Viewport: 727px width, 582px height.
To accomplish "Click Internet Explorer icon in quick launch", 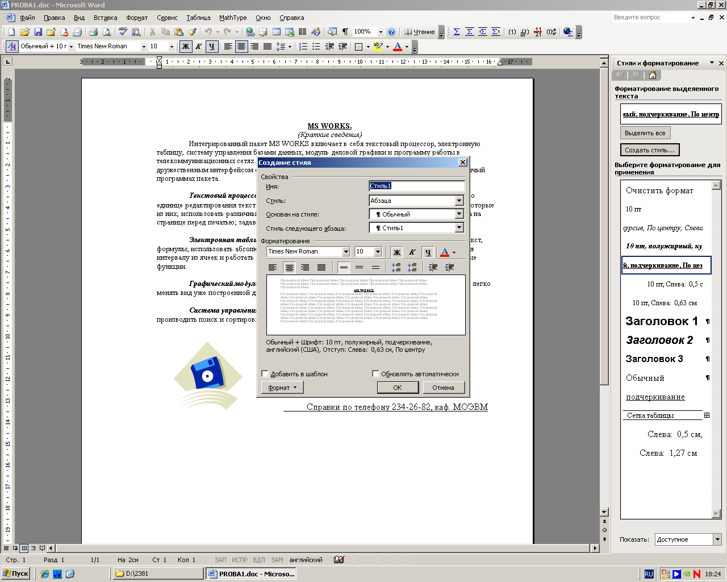I will (45, 574).
